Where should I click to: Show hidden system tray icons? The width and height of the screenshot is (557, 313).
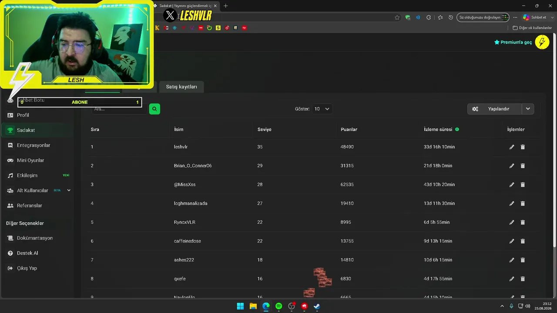(502, 306)
